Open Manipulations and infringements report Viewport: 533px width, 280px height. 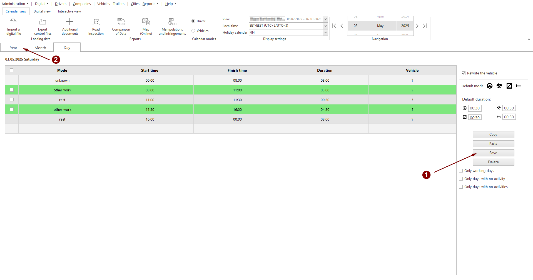click(172, 27)
